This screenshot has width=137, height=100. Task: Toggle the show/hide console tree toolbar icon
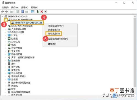12,12
